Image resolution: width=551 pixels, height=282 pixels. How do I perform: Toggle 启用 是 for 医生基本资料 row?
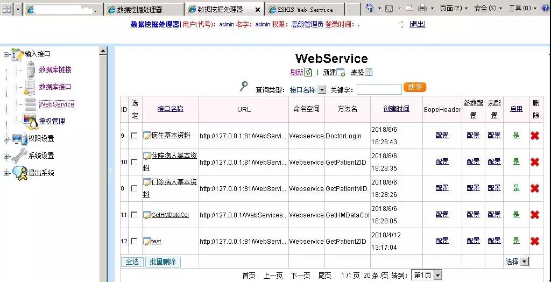516,135
